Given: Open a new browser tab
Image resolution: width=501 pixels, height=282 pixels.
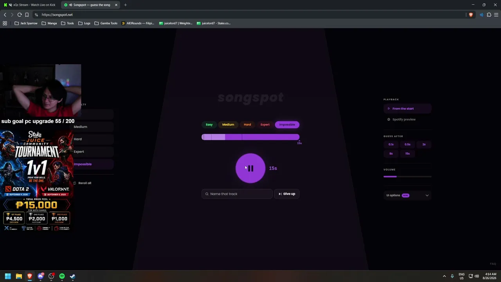Looking at the screenshot, I should click(x=125, y=5).
